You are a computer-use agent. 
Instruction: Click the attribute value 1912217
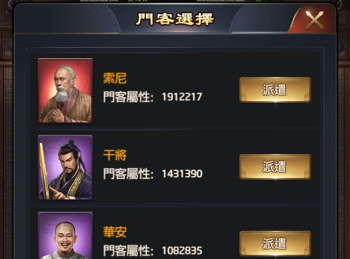point(182,97)
